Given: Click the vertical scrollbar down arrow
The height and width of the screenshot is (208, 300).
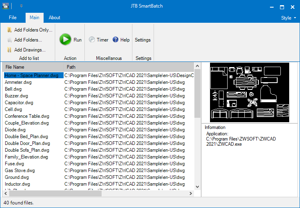Looking at the screenshot, I should pyautogui.click(x=198, y=187).
